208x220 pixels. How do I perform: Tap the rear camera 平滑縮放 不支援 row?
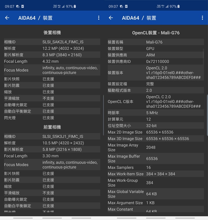(x=52, y=98)
